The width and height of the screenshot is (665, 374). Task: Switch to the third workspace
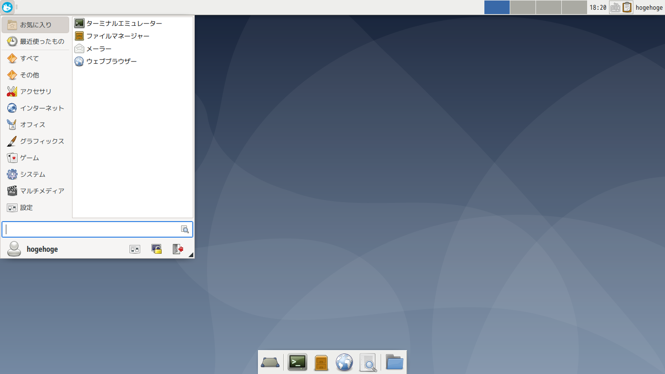[549, 7]
